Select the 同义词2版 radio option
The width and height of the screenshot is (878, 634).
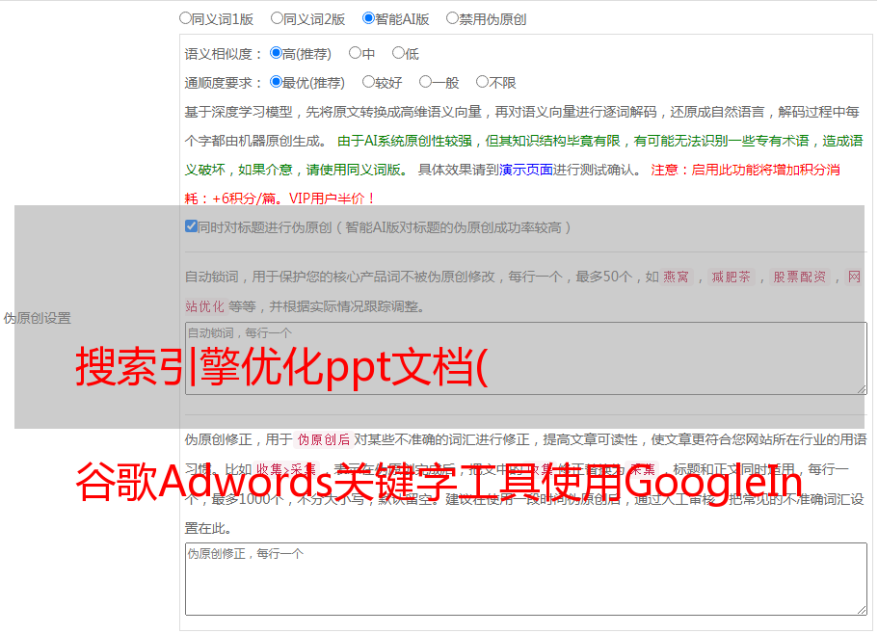pyautogui.click(x=277, y=18)
